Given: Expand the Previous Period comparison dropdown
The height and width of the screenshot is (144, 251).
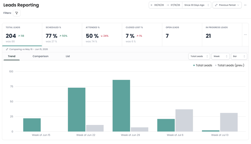Looking at the screenshot, I should [x=227, y=5].
